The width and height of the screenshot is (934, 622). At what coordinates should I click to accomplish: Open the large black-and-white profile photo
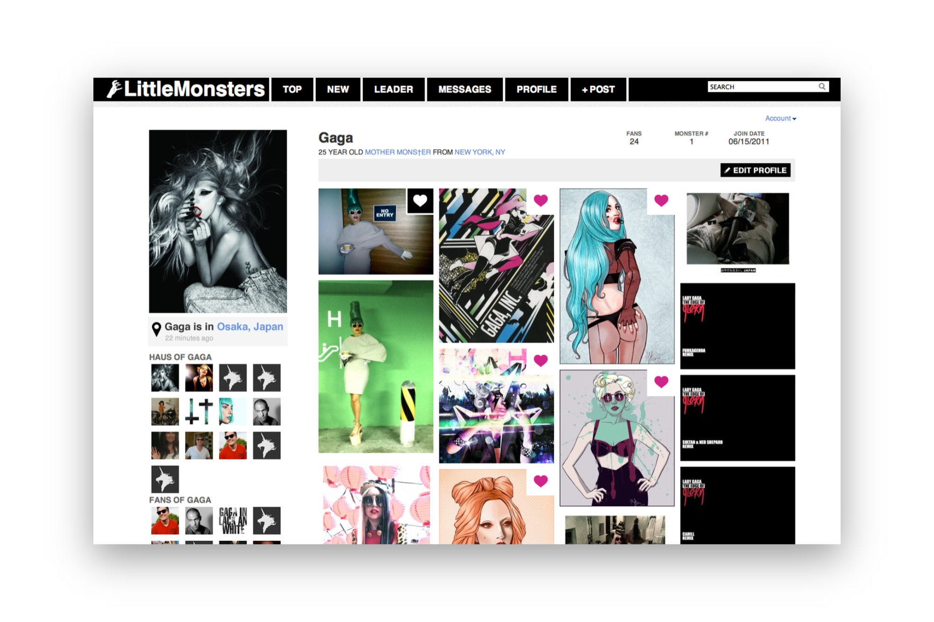click(218, 221)
